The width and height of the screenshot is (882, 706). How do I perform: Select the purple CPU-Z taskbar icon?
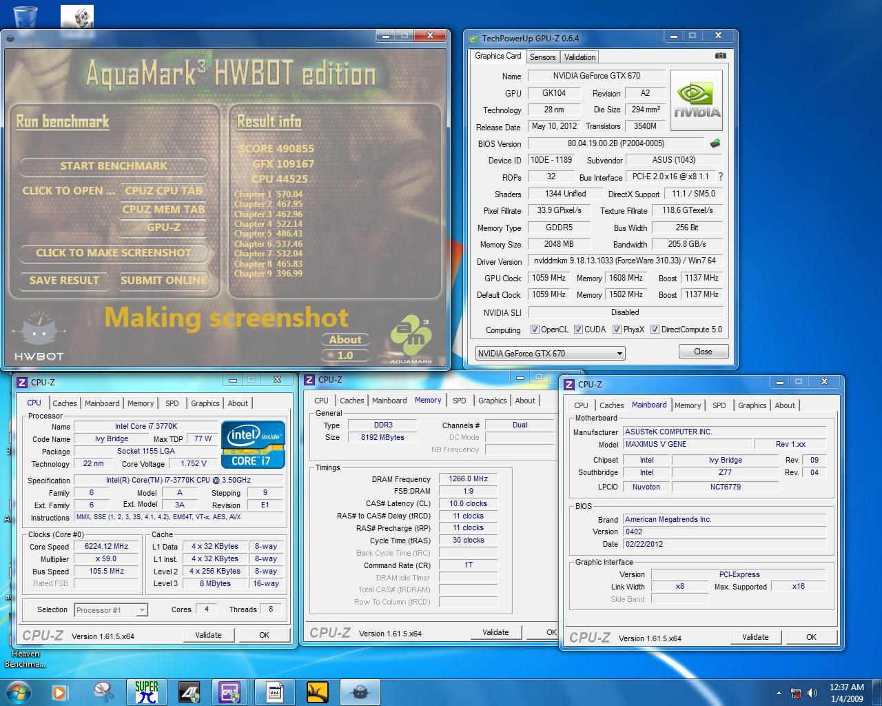(x=229, y=692)
